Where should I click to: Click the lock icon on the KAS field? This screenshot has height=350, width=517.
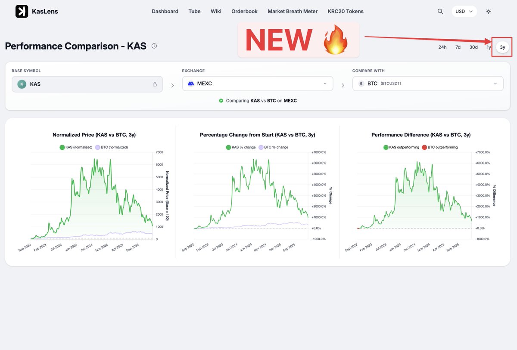tap(155, 84)
